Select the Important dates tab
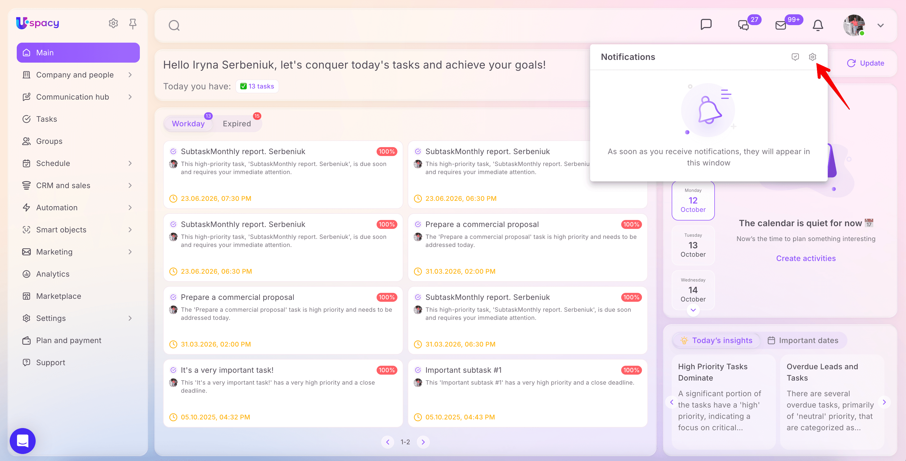Viewport: 906px width, 461px height. click(803, 340)
